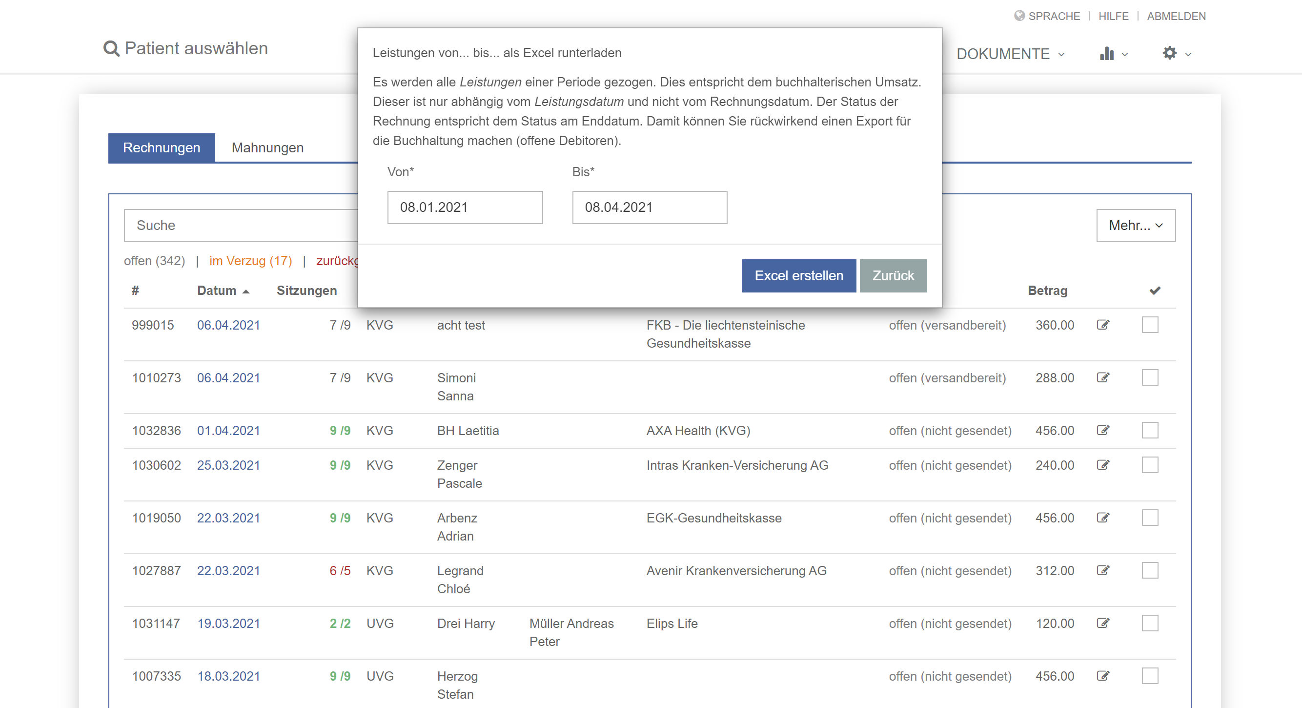Click insurer EGK-Gesundheitskasse

point(713,518)
